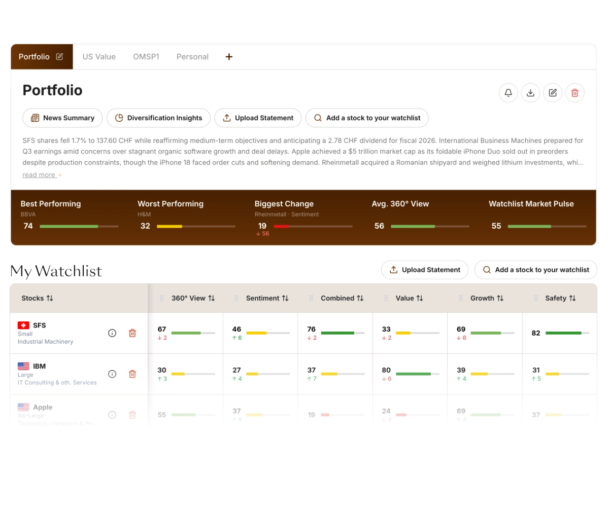The image size is (609, 507).
Task: Sort by Value column
Action: 420,299
